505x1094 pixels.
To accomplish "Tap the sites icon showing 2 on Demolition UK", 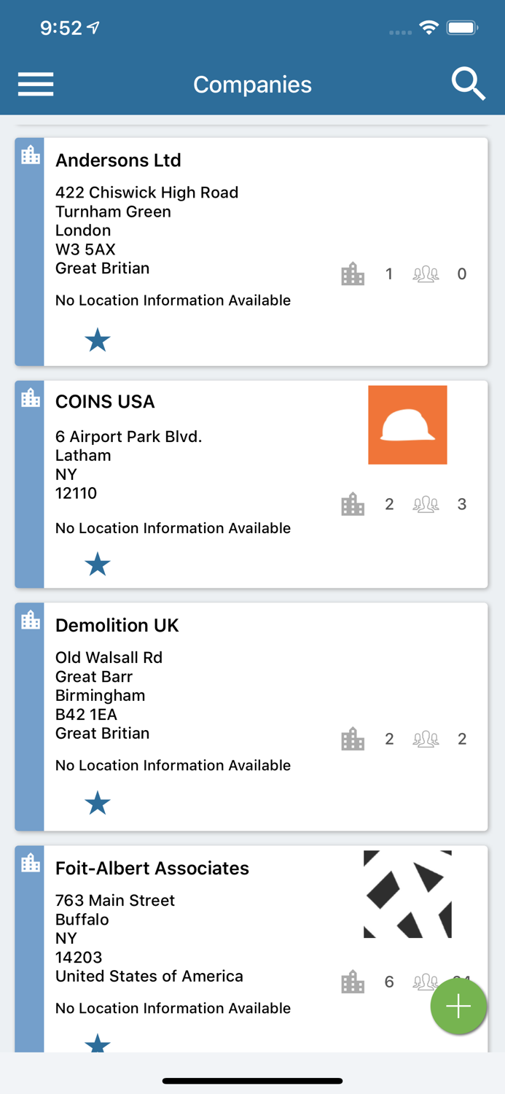I will click(x=353, y=738).
